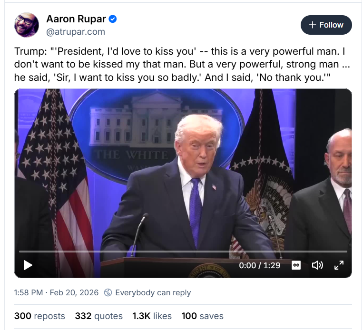Viewport: 363px width, 330px height.
Task: Toggle closed captions on the video
Action: (x=296, y=265)
